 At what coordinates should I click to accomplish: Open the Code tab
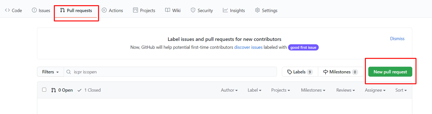pos(13,11)
